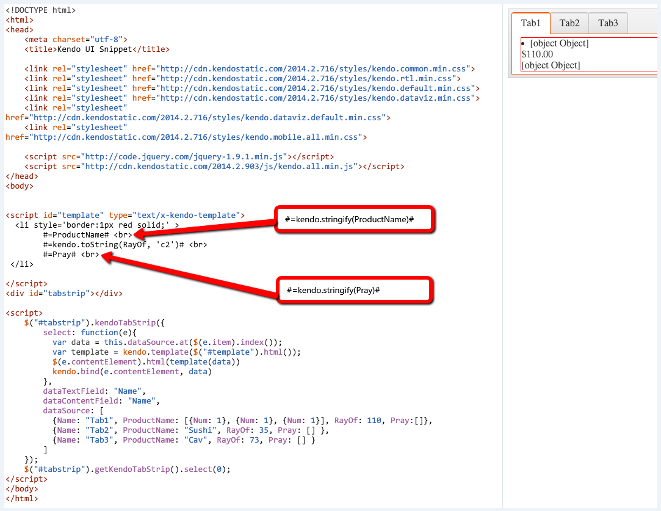Click the Kendo UI Snippet title text
This screenshot has height=511, width=661.
(x=95, y=49)
